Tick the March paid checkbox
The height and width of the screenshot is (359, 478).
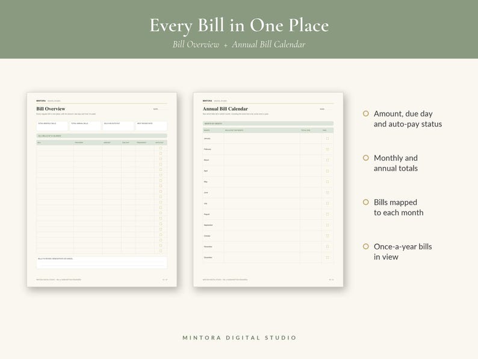point(327,160)
